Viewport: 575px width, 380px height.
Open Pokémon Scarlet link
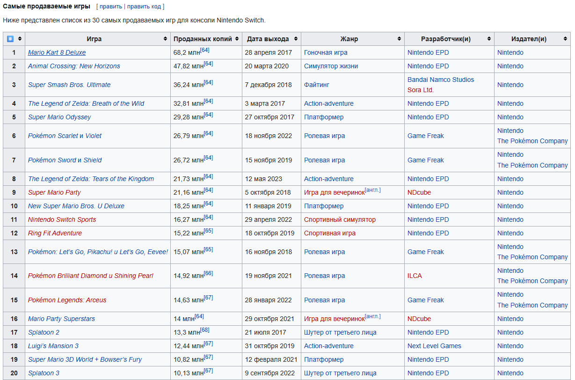point(53,136)
